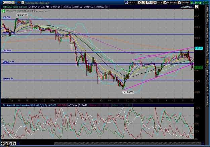The width and height of the screenshot is (210, 147).
Task: Click the O: 0.9104 open value
Action: [x=55, y=7]
